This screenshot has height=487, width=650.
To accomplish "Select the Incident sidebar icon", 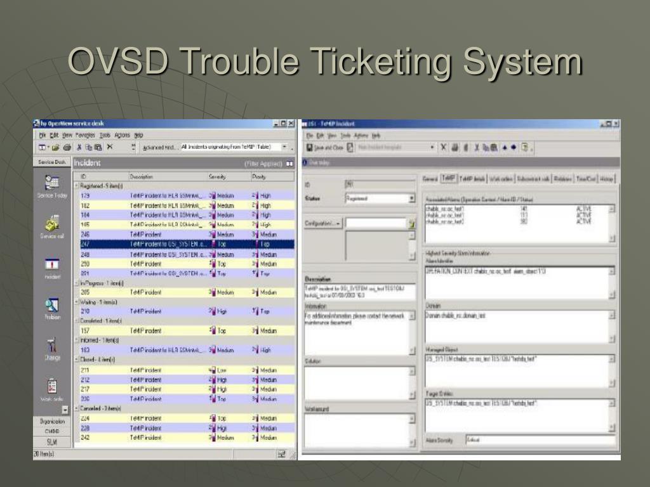I will coord(52,264).
